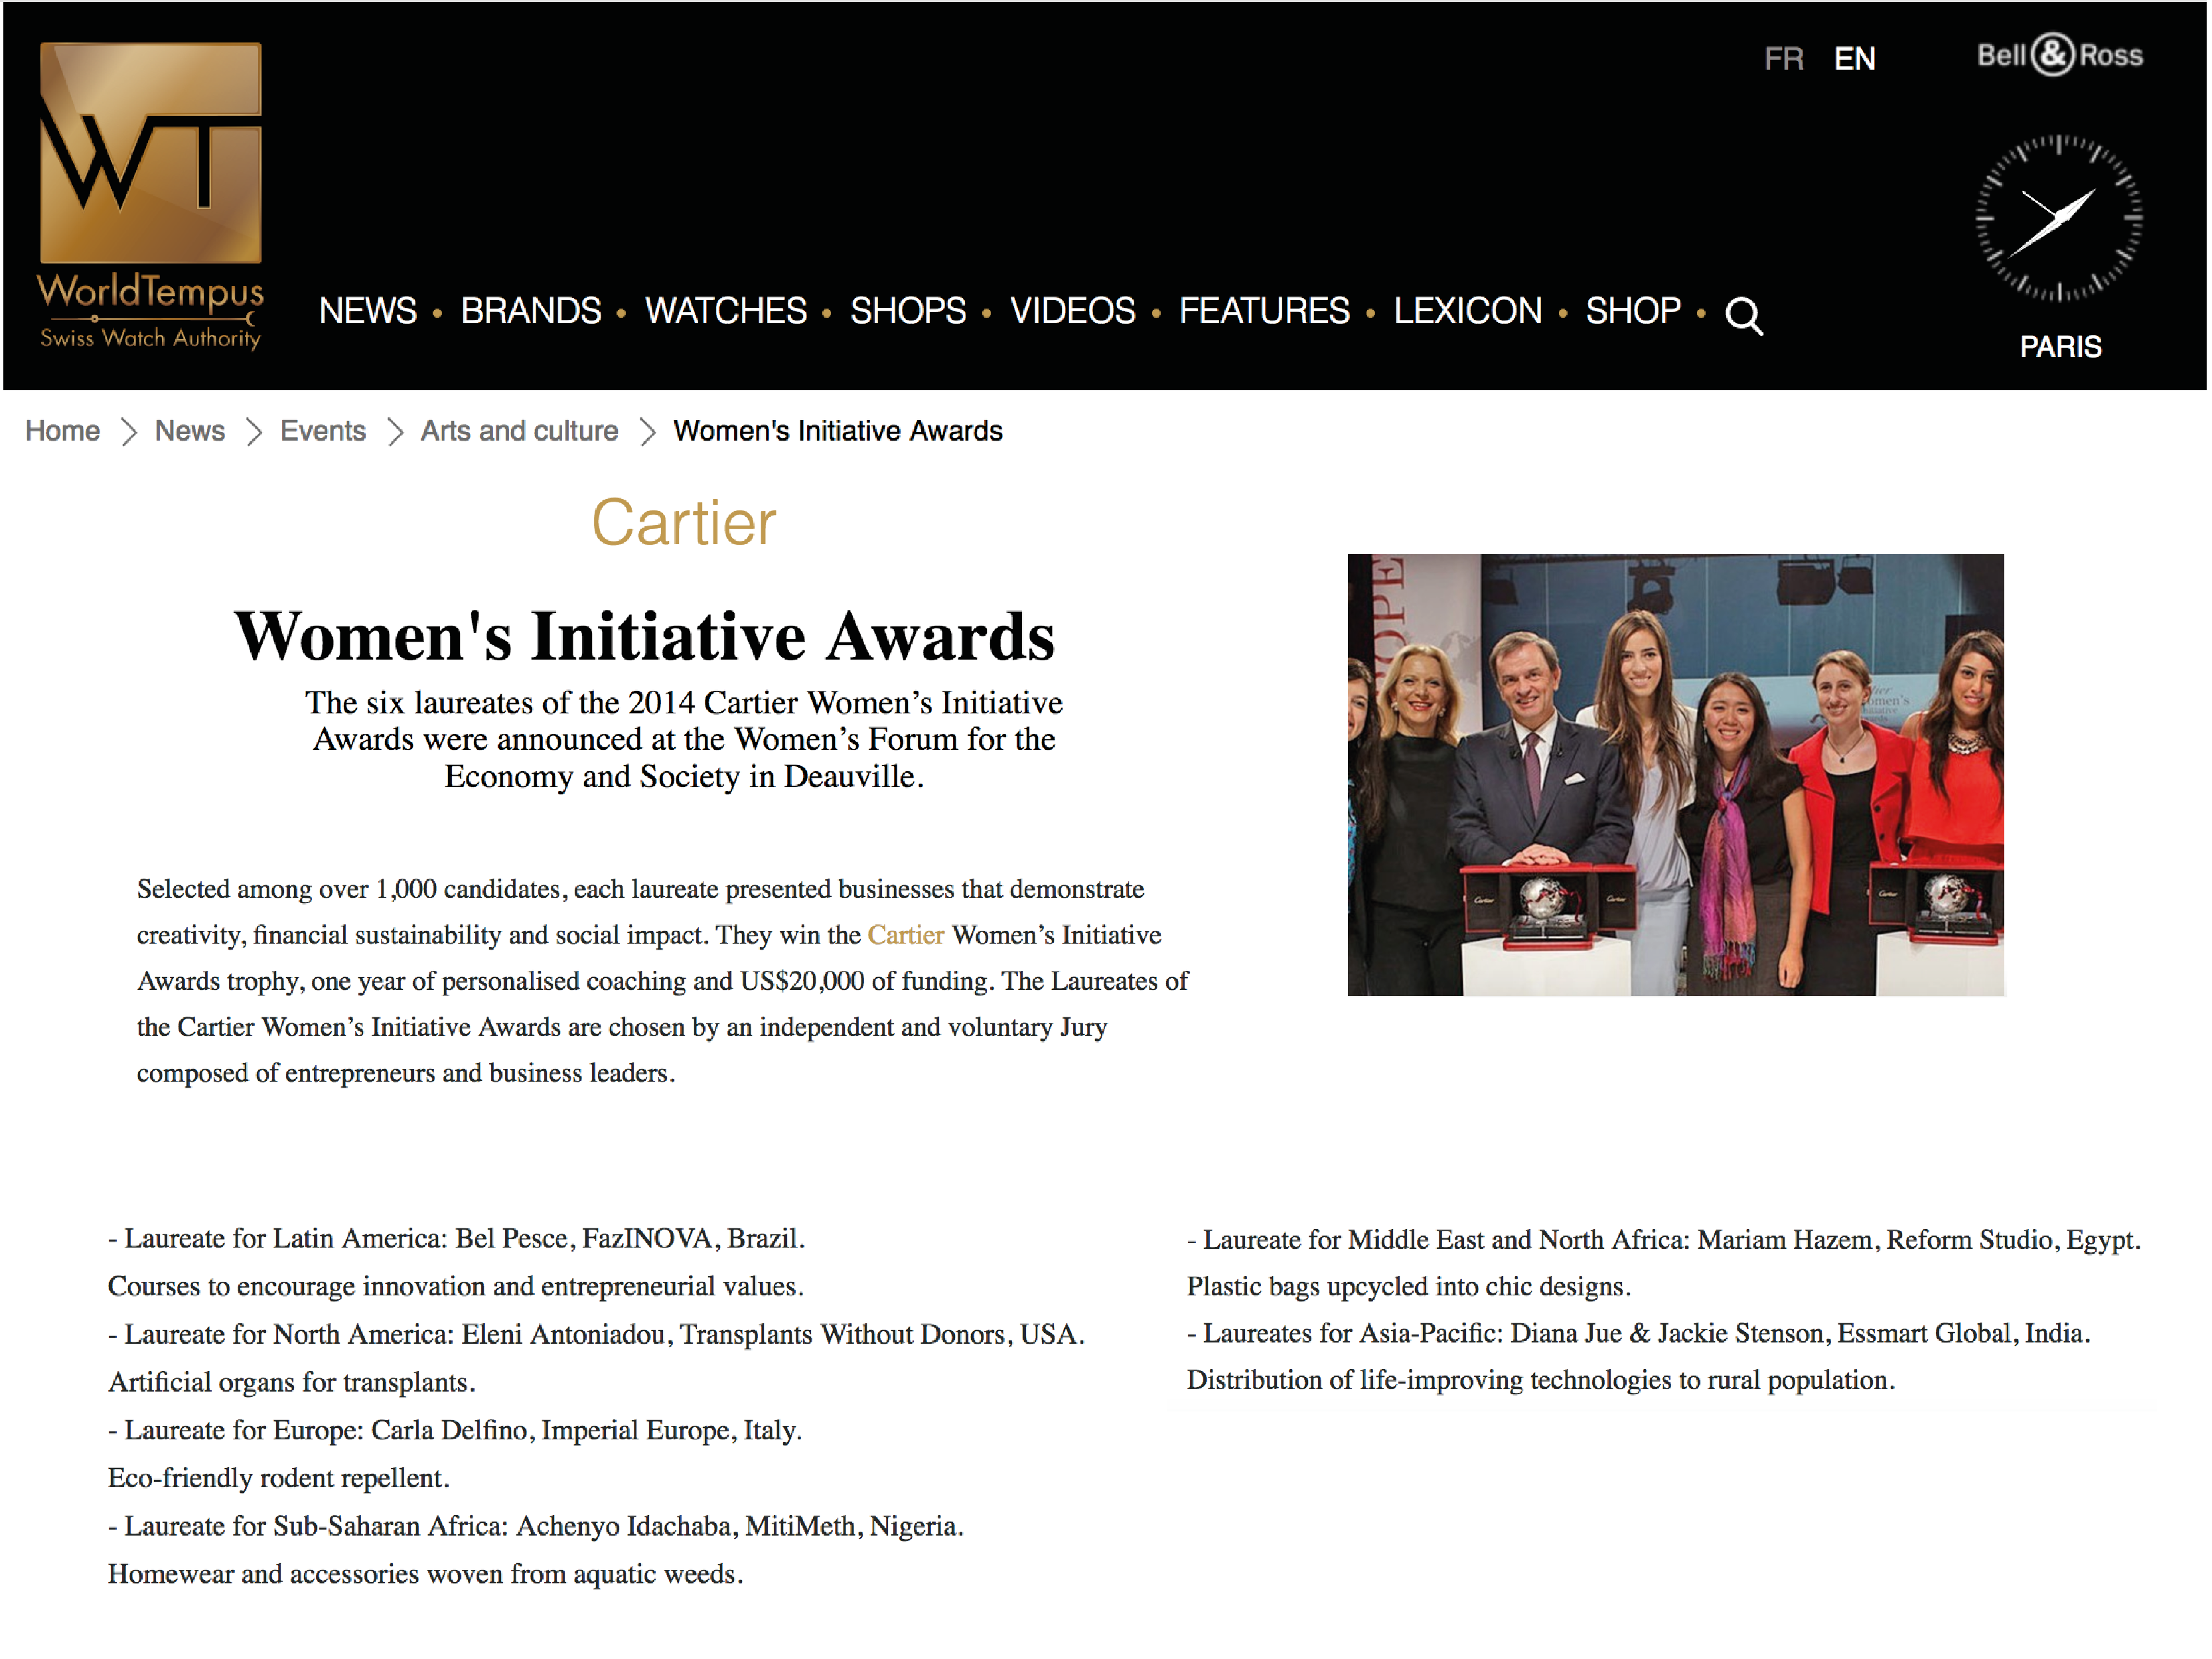Click the search magnifier icon
The height and width of the screenshot is (1659, 2212).
click(1743, 315)
